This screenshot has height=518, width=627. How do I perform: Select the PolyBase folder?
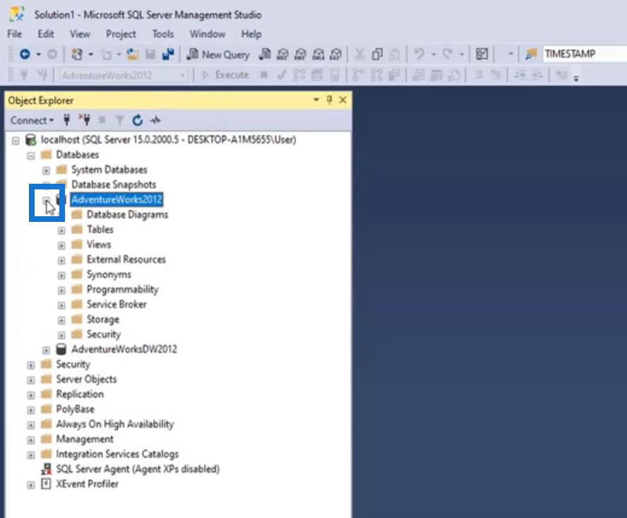[75, 409]
